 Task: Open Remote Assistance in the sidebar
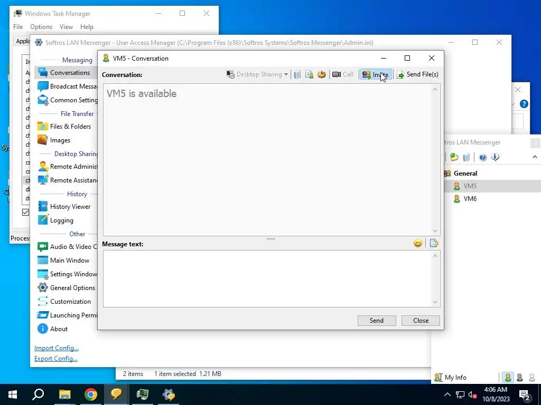67,180
